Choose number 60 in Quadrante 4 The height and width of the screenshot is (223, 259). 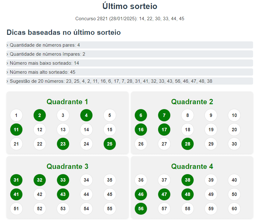click(x=234, y=209)
